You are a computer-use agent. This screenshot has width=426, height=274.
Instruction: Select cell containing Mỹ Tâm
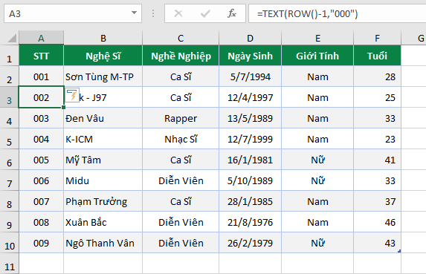click(x=103, y=160)
